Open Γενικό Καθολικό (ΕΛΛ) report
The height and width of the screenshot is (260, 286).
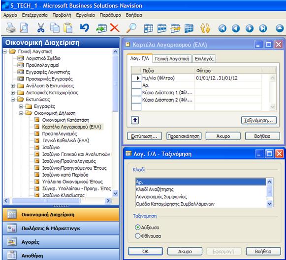click(65, 140)
